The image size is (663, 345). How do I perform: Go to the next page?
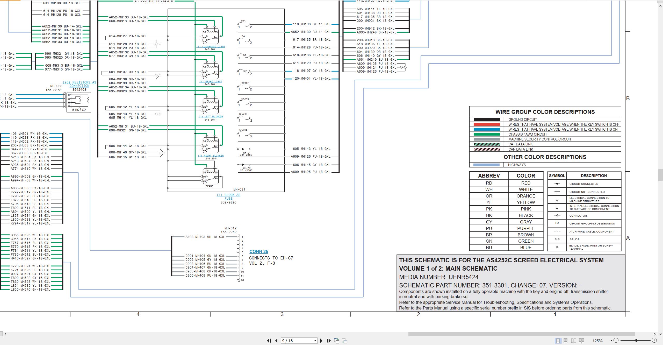[321, 341]
